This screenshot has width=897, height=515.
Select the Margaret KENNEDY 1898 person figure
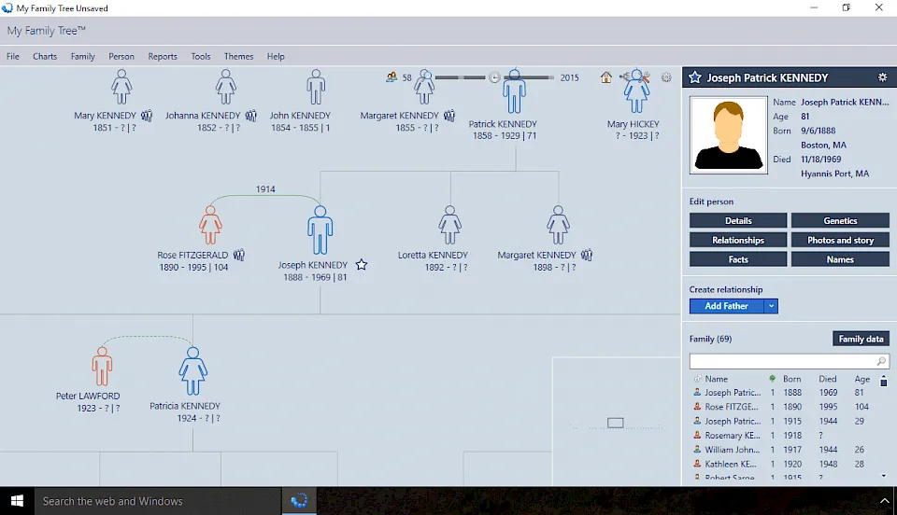[x=558, y=225]
